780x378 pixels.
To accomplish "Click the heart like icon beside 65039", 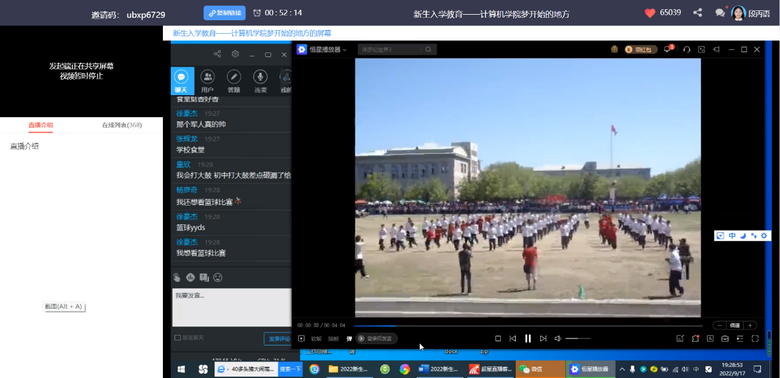I will 650,13.
